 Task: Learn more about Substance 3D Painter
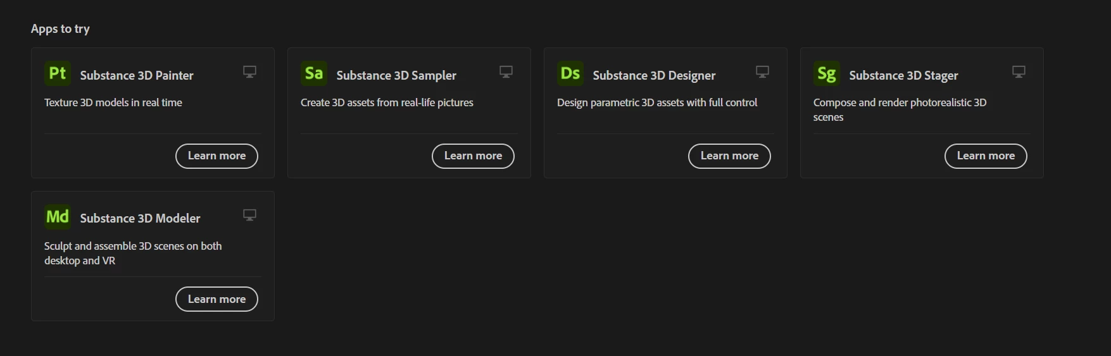pyautogui.click(x=217, y=156)
